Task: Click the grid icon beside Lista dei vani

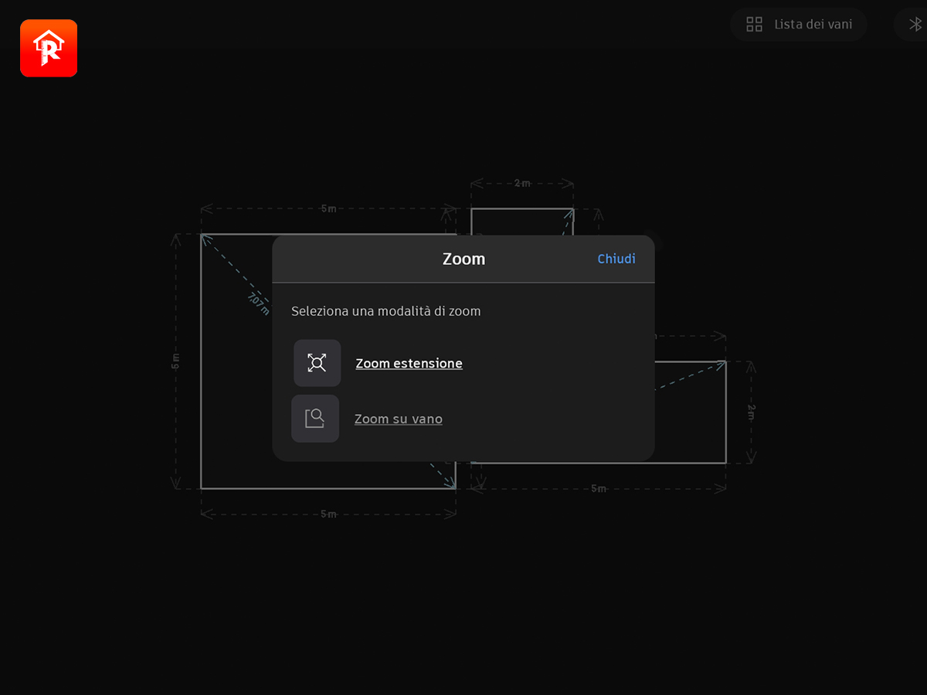Action: pos(755,25)
